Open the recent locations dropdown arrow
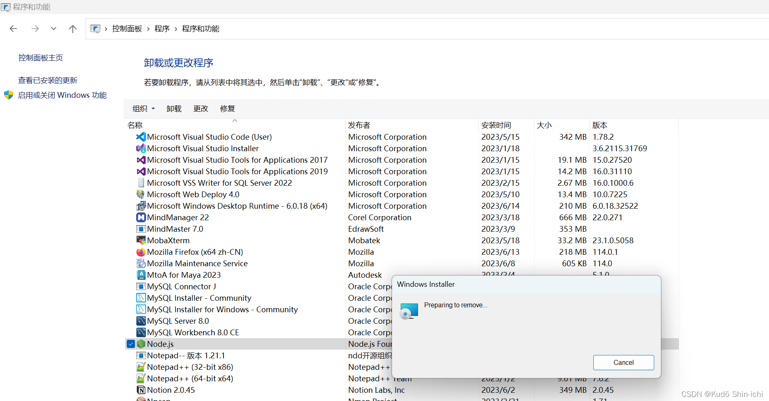The height and width of the screenshot is (401, 769). [x=53, y=28]
